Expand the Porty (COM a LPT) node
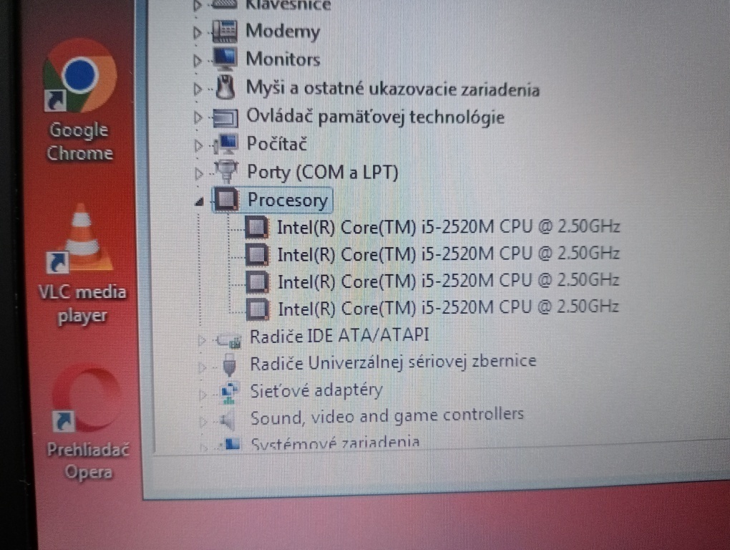Image resolution: width=730 pixels, height=550 pixels. (198, 173)
